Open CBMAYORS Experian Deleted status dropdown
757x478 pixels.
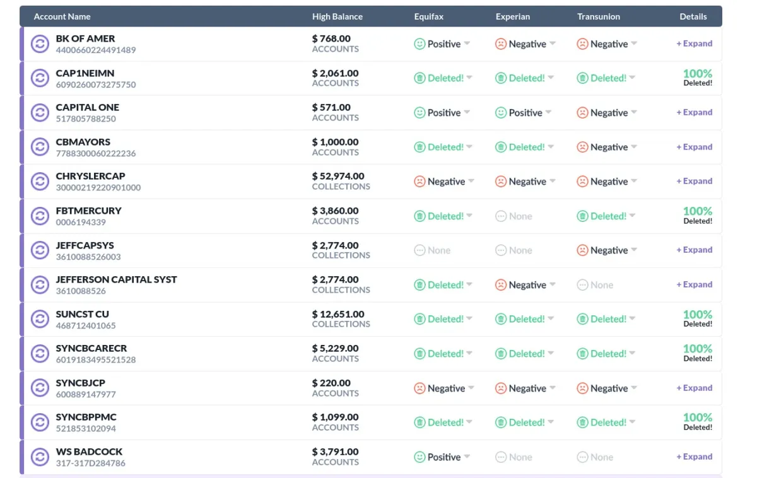coord(551,147)
